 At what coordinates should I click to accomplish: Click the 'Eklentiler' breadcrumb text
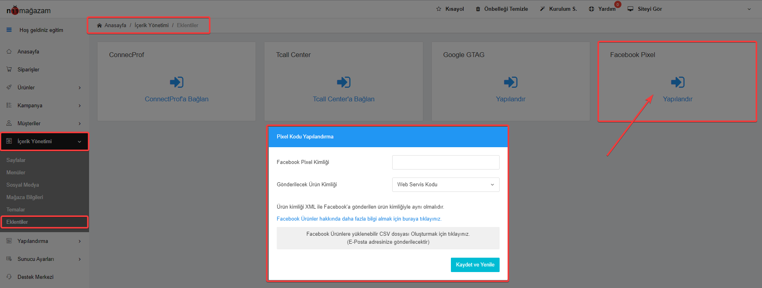tap(188, 25)
